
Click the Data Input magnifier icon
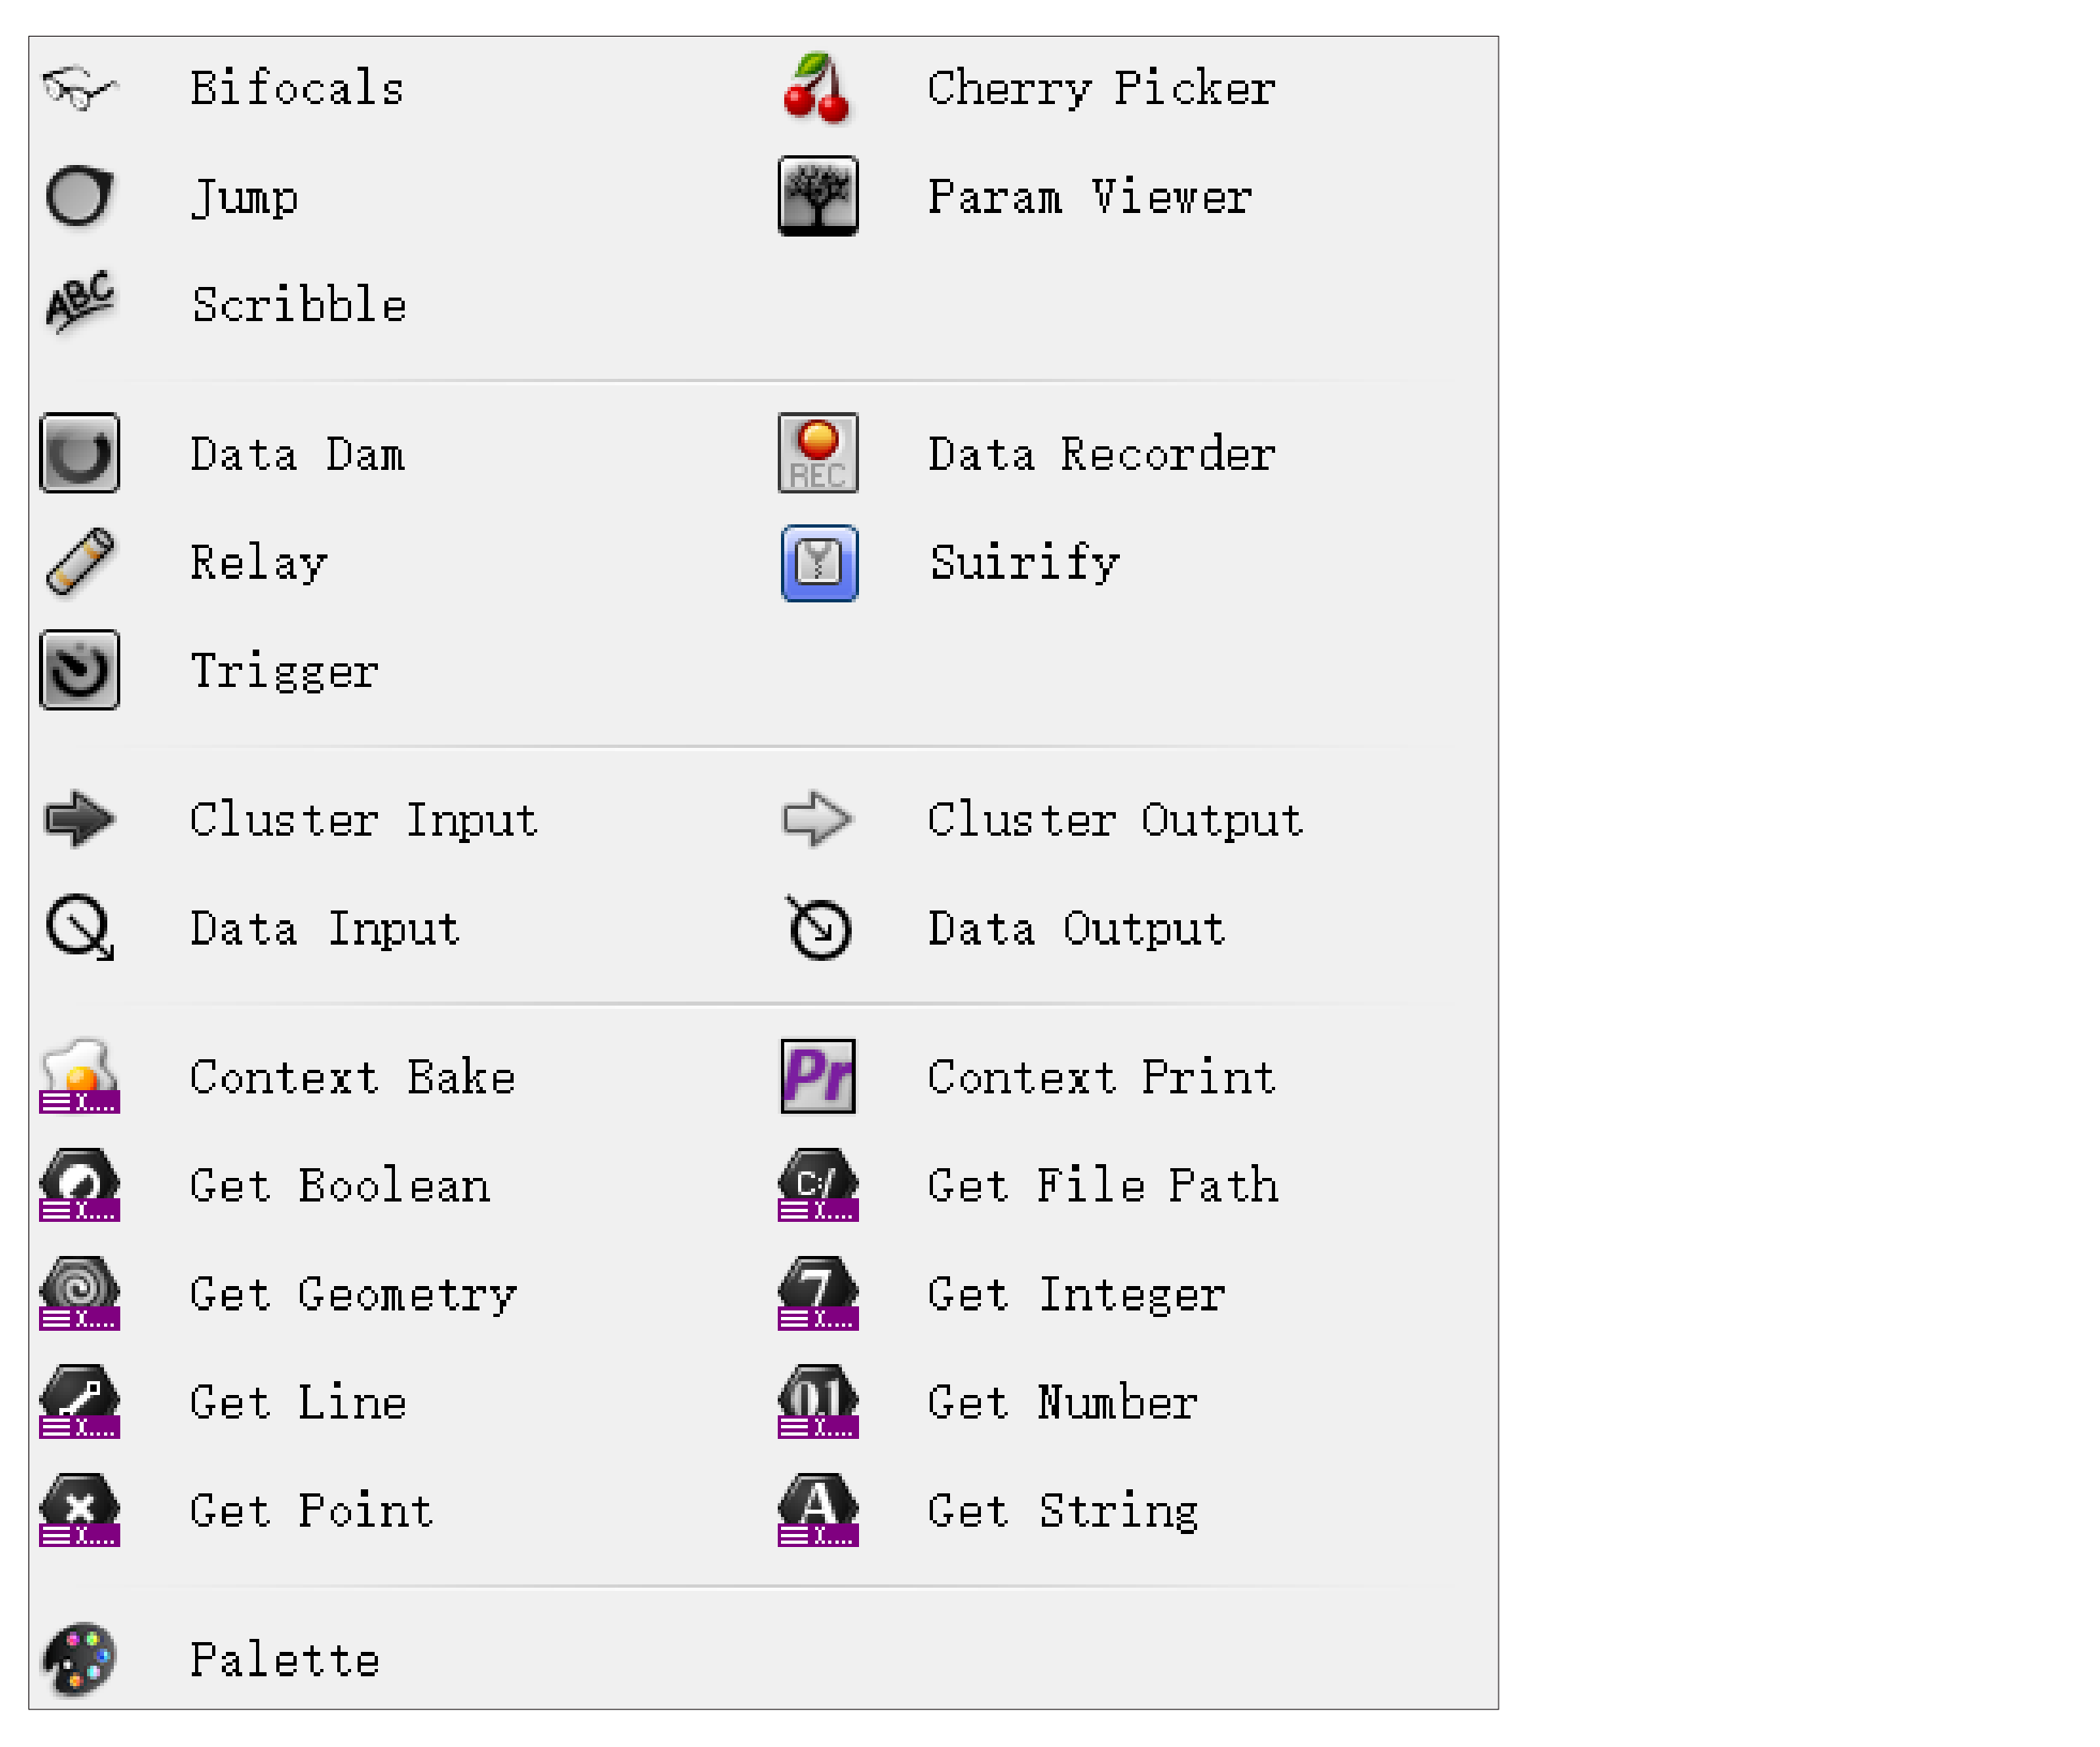(x=79, y=928)
